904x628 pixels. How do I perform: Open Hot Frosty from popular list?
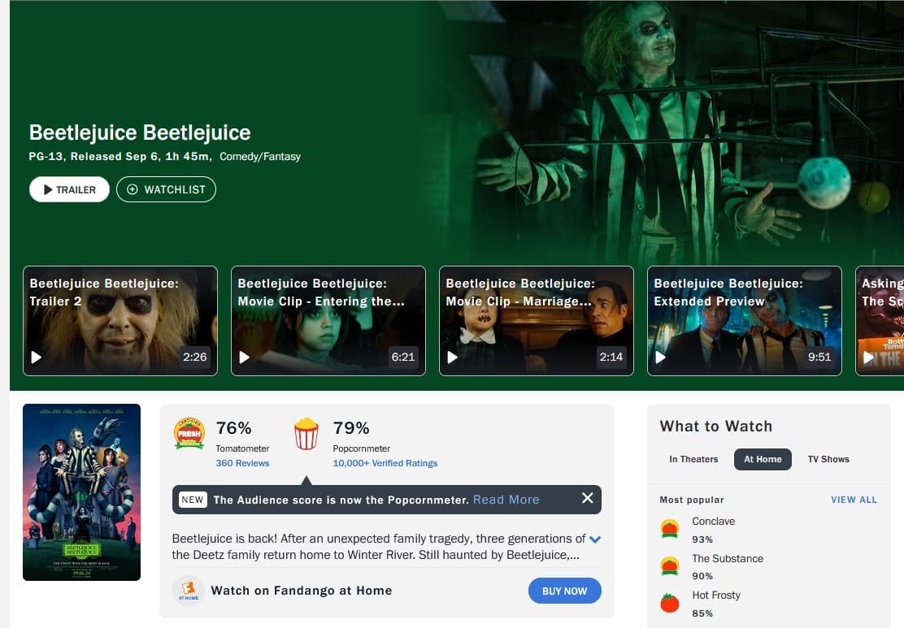716,596
